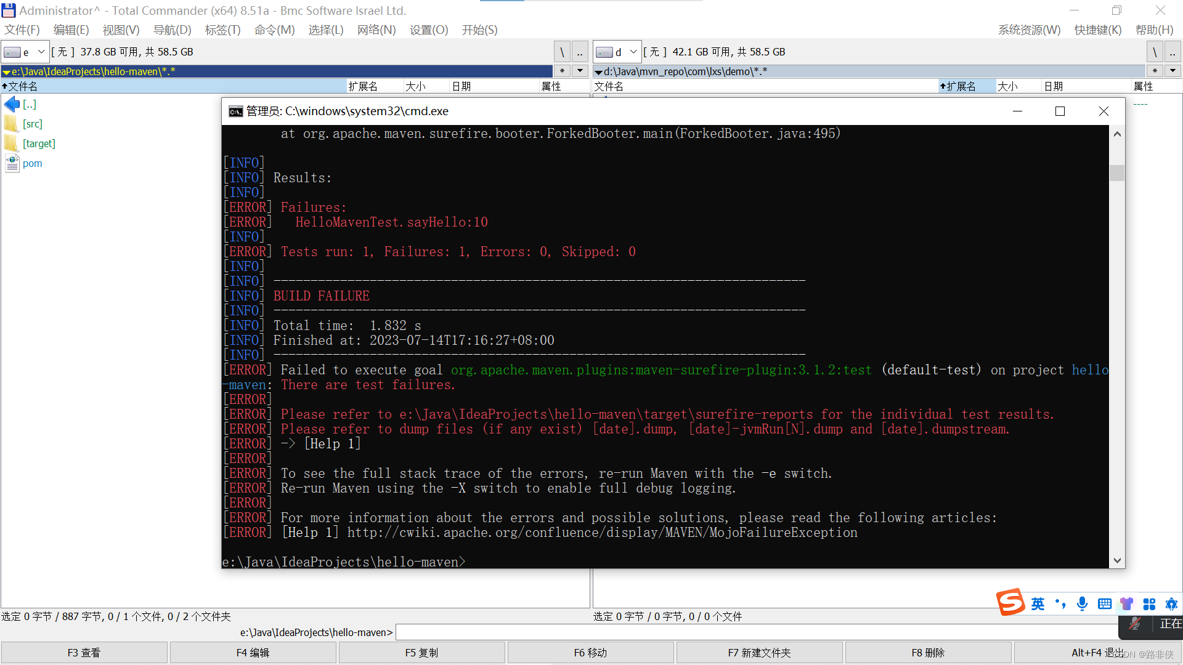Click the pom file name

33,163
